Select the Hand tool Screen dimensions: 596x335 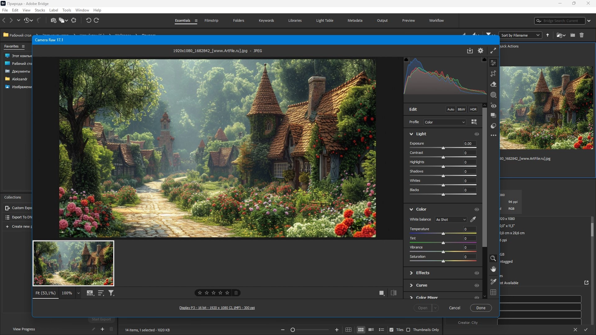(493, 269)
